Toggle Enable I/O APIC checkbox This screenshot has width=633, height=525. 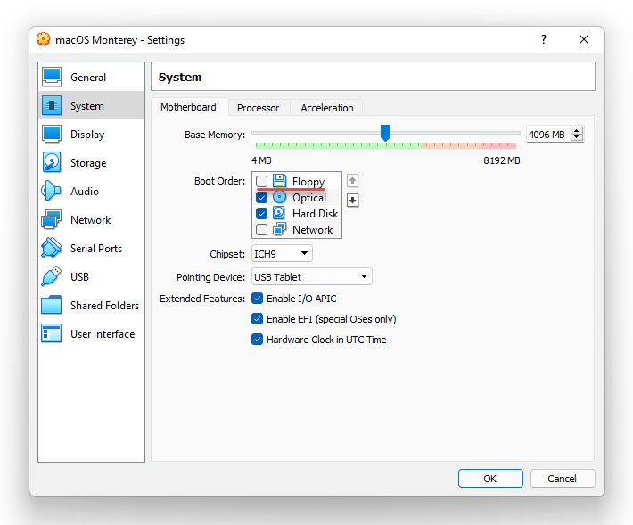257,299
